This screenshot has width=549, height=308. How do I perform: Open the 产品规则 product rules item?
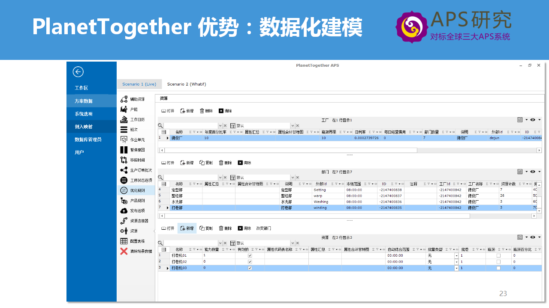133,201
